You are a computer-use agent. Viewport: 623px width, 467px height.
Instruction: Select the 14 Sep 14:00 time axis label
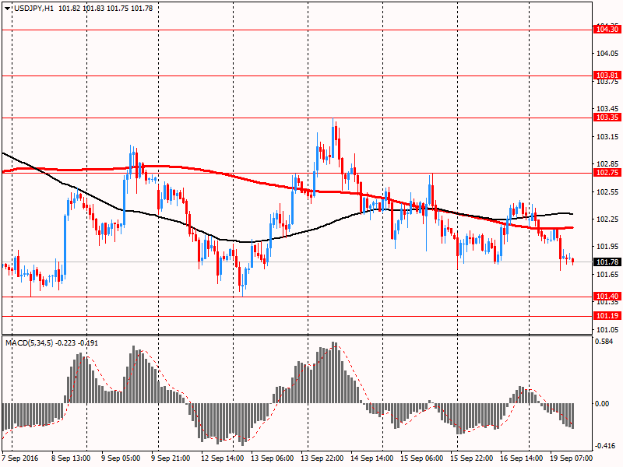(x=372, y=458)
